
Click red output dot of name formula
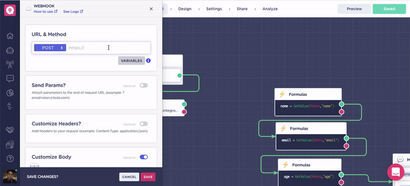pos(341,112)
